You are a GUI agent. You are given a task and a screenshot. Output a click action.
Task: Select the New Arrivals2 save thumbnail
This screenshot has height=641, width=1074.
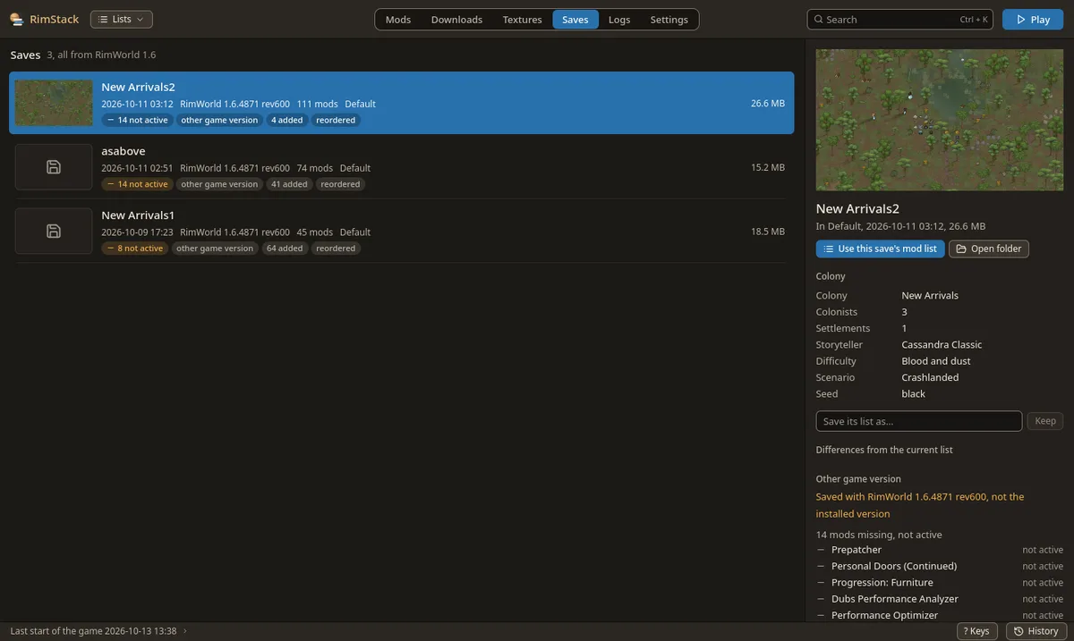tap(54, 103)
